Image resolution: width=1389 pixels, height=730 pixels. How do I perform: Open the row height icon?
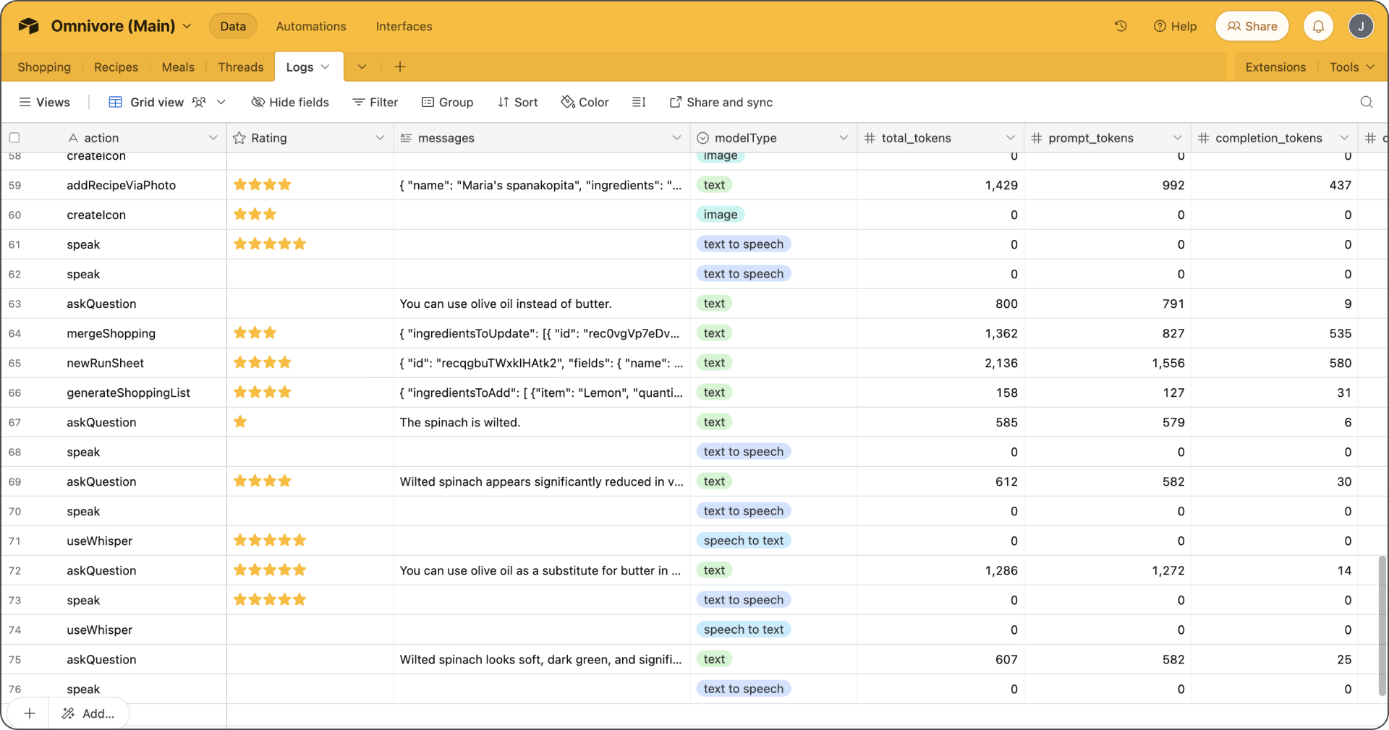639,102
